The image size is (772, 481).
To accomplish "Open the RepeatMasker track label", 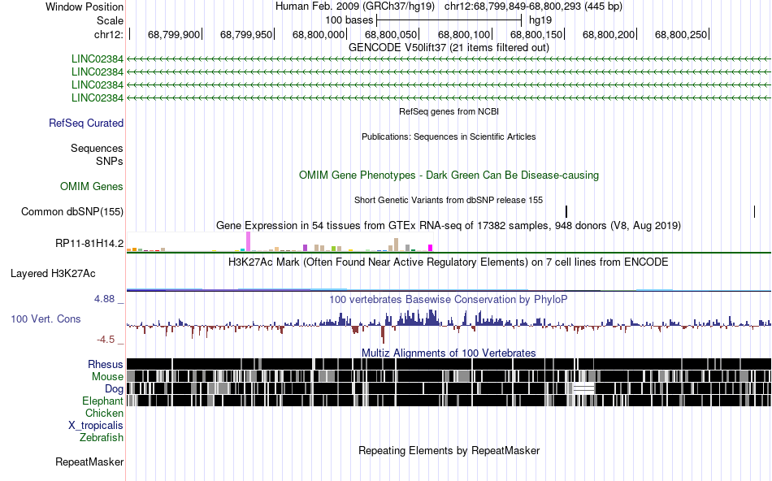I will click(89, 461).
